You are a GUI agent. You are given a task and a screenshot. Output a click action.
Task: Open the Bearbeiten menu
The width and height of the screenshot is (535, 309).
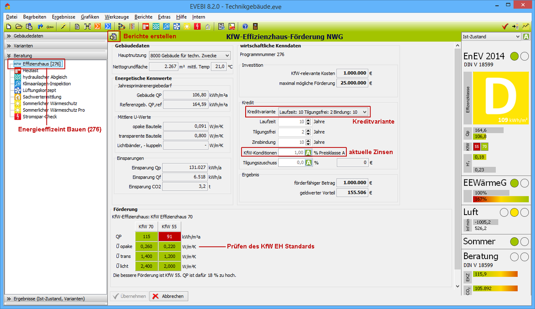click(x=34, y=16)
